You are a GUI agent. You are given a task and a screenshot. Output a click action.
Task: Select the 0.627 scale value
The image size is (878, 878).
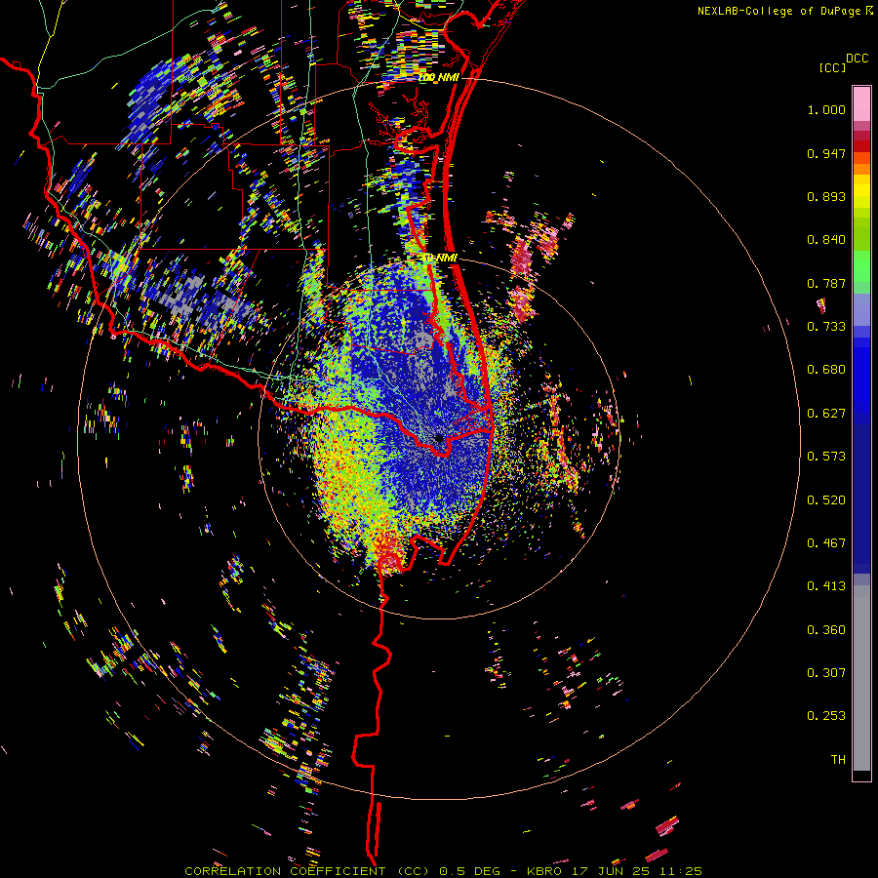826,414
